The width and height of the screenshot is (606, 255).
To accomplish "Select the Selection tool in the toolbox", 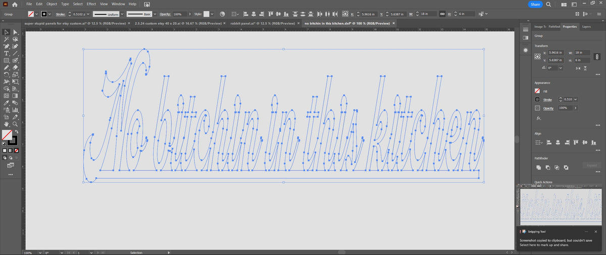I will pos(6,32).
